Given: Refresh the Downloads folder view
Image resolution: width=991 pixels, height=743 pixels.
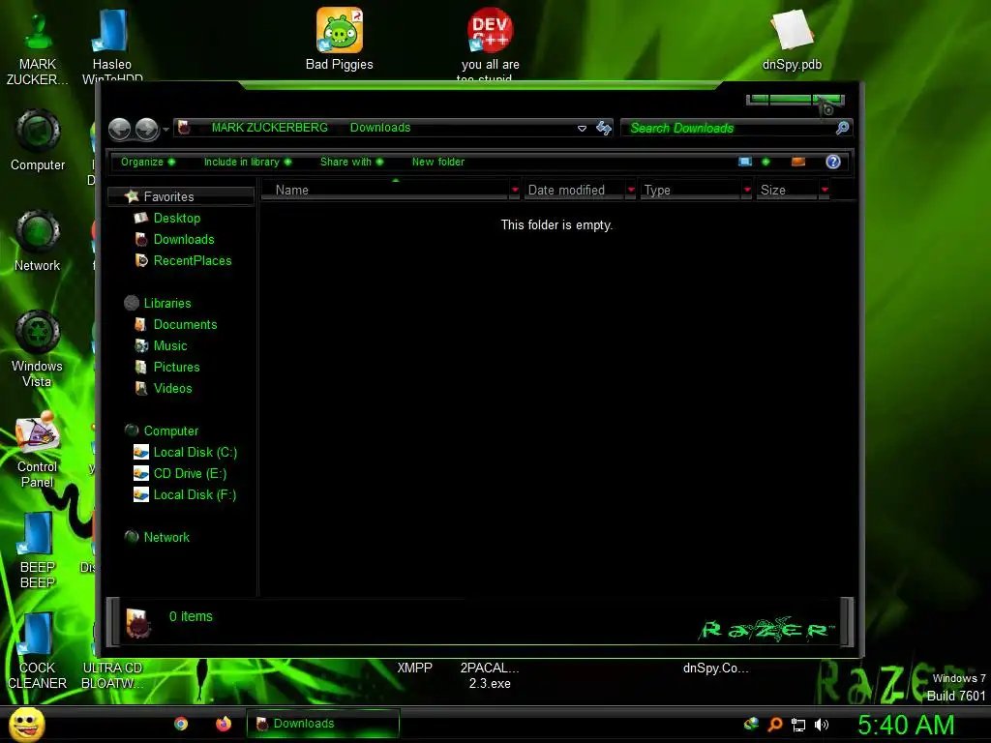Looking at the screenshot, I should point(604,129).
